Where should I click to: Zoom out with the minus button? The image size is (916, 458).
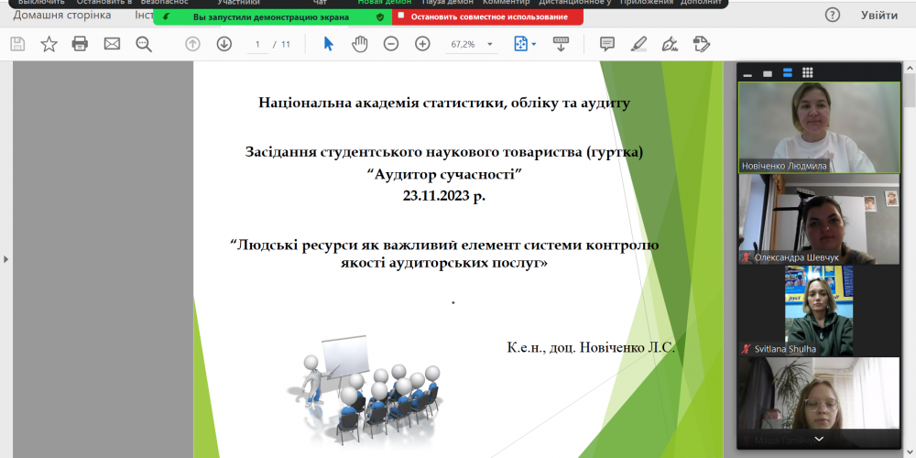pyautogui.click(x=391, y=44)
